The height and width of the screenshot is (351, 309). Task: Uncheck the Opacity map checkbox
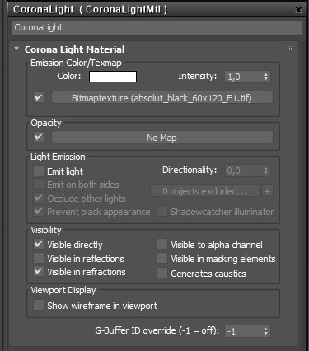[x=39, y=137]
